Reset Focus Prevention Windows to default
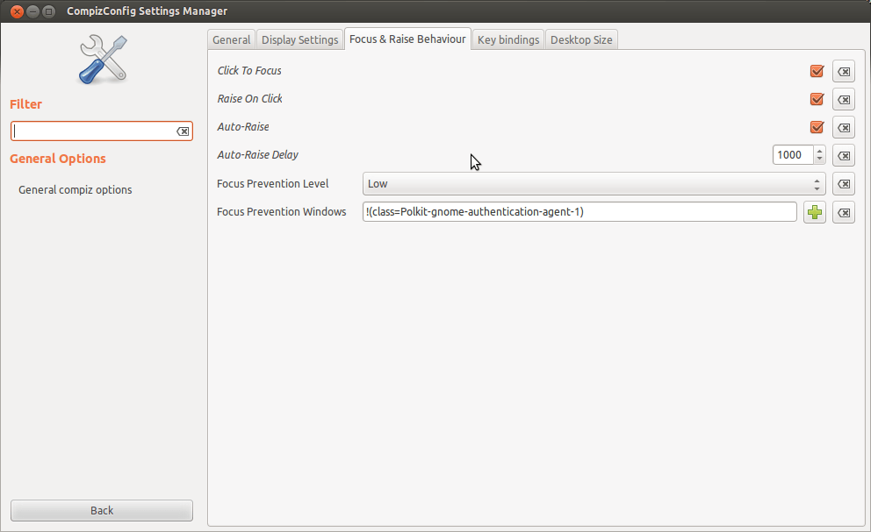Screen dimensions: 871x532 (x=843, y=212)
